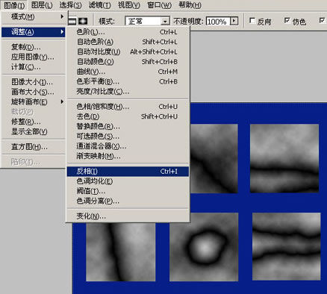This screenshot has width=327, height=294.
Task: Toggle the checkbox right of 仿色
Action: (x=322, y=21)
